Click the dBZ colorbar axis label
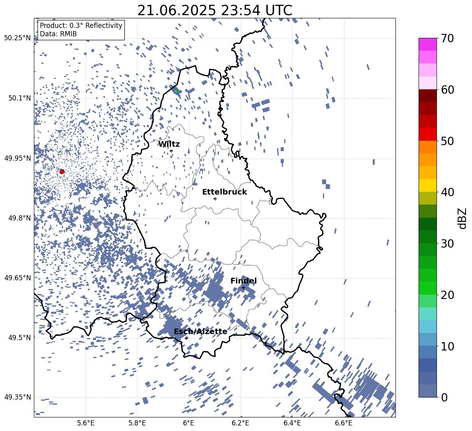This screenshot has width=472, height=431. point(463,218)
